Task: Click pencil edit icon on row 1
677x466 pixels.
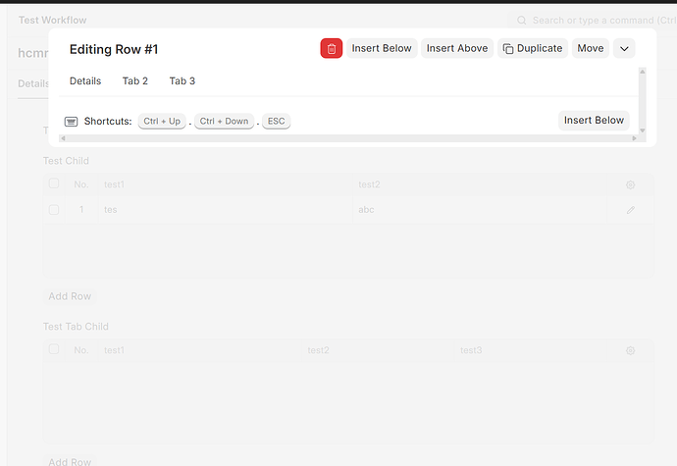Action: point(631,209)
